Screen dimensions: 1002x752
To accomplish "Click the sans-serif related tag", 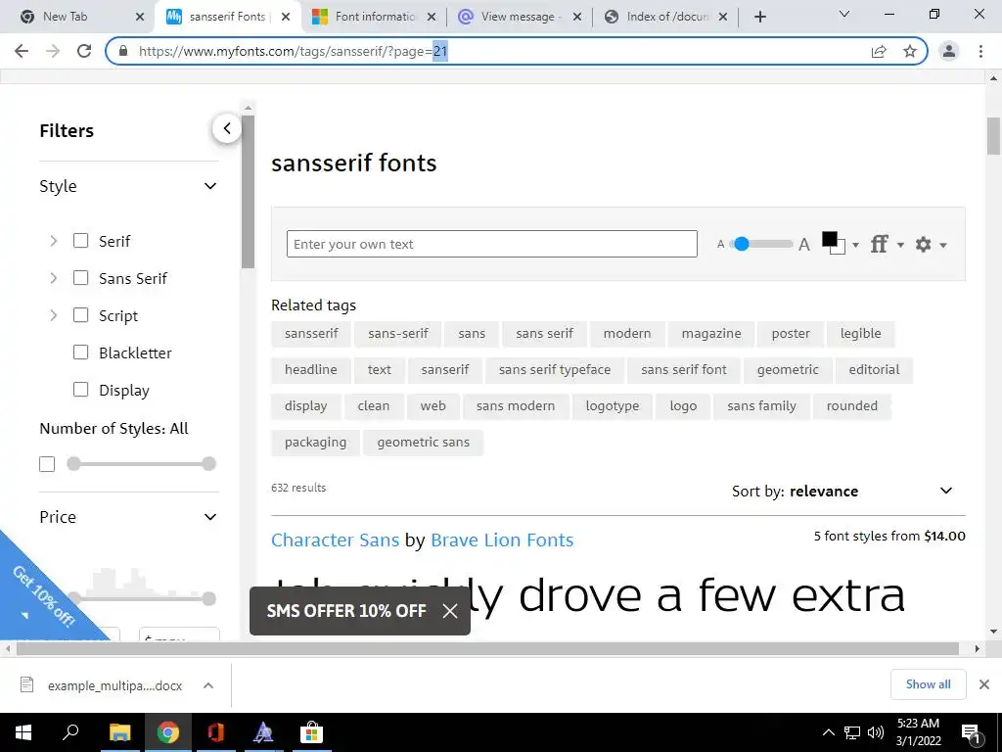I will pos(398,333).
